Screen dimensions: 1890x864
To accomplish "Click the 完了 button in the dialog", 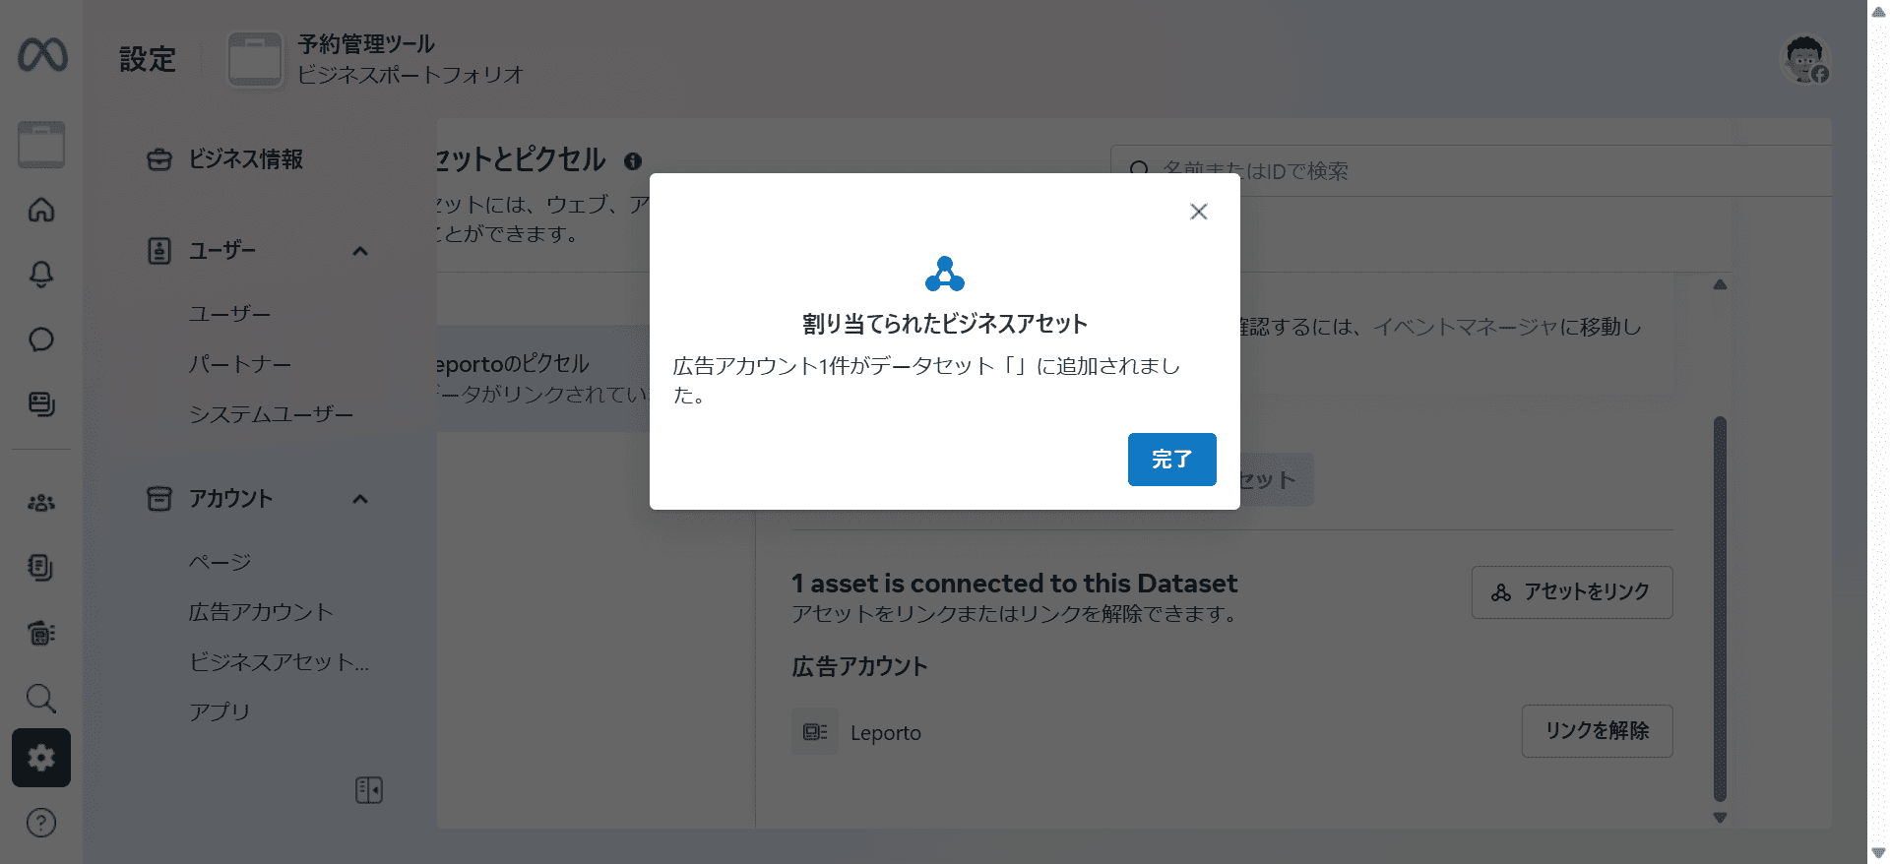I will (1171, 460).
